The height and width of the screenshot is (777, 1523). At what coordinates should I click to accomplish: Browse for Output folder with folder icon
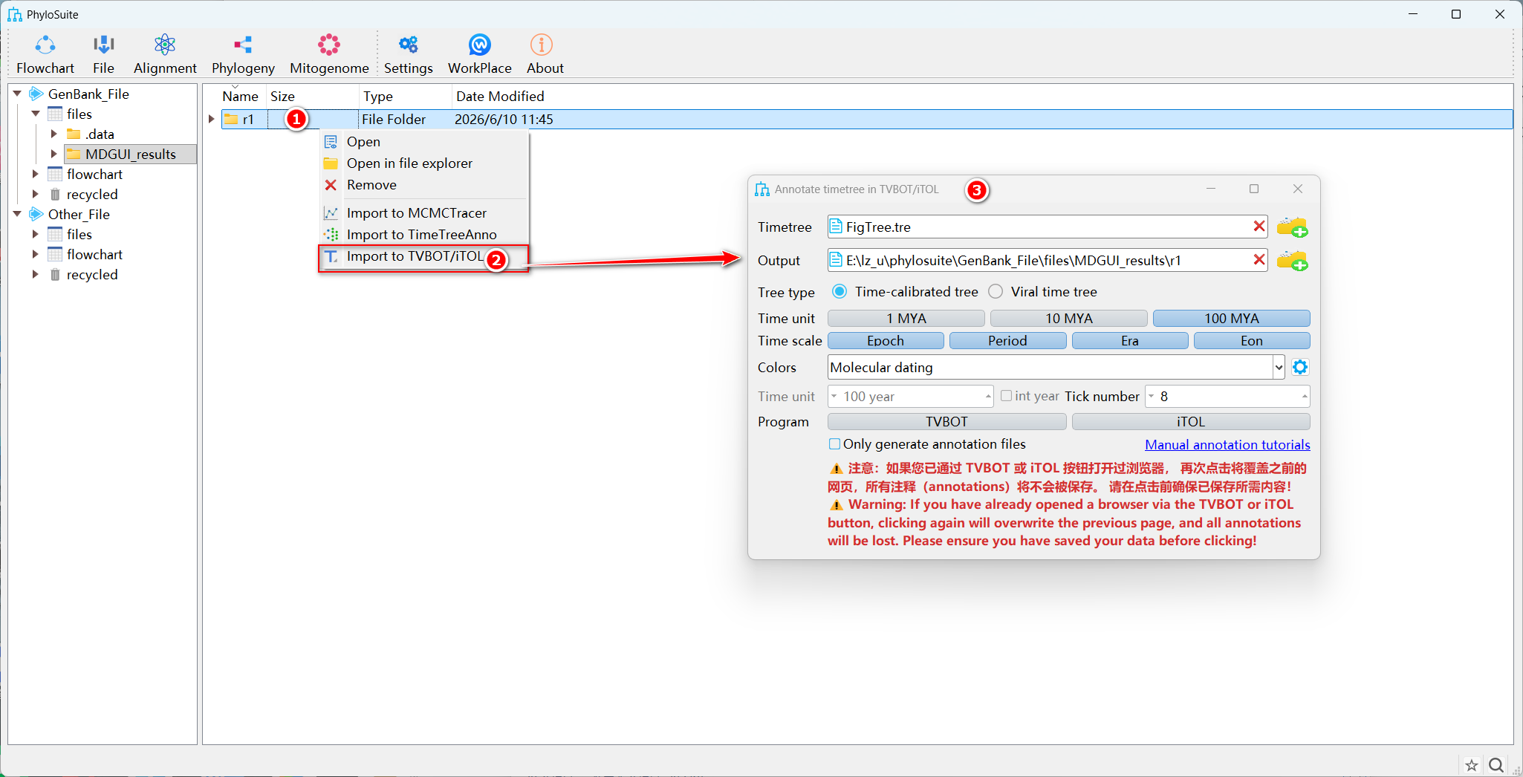click(x=1292, y=261)
